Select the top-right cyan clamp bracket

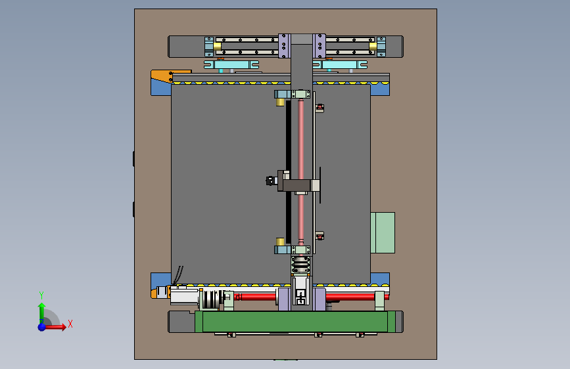tap(340, 65)
